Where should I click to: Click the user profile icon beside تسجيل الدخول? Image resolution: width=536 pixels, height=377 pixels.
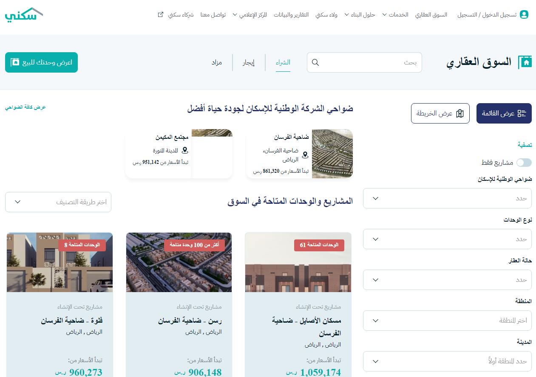pyautogui.click(x=524, y=15)
